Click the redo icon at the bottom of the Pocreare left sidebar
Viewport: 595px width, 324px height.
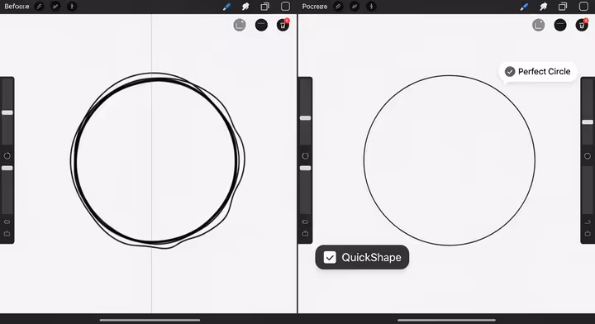(305, 234)
